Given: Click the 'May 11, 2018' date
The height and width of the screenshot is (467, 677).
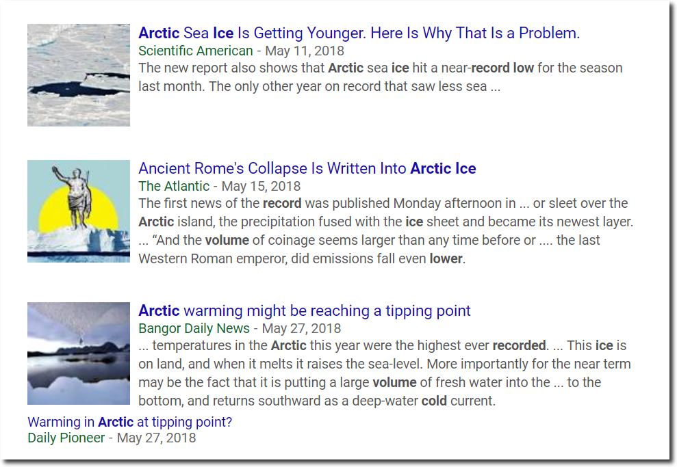Looking at the screenshot, I should [x=305, y=51].
